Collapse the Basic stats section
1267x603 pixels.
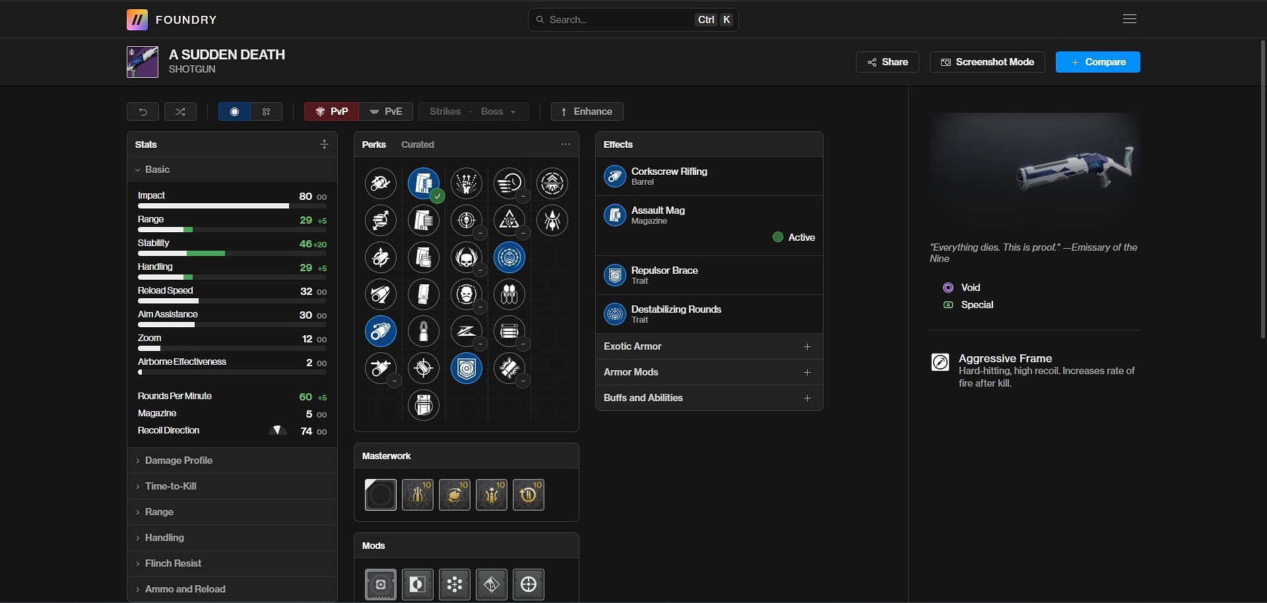pyautogui.click(x=232, y=170)
